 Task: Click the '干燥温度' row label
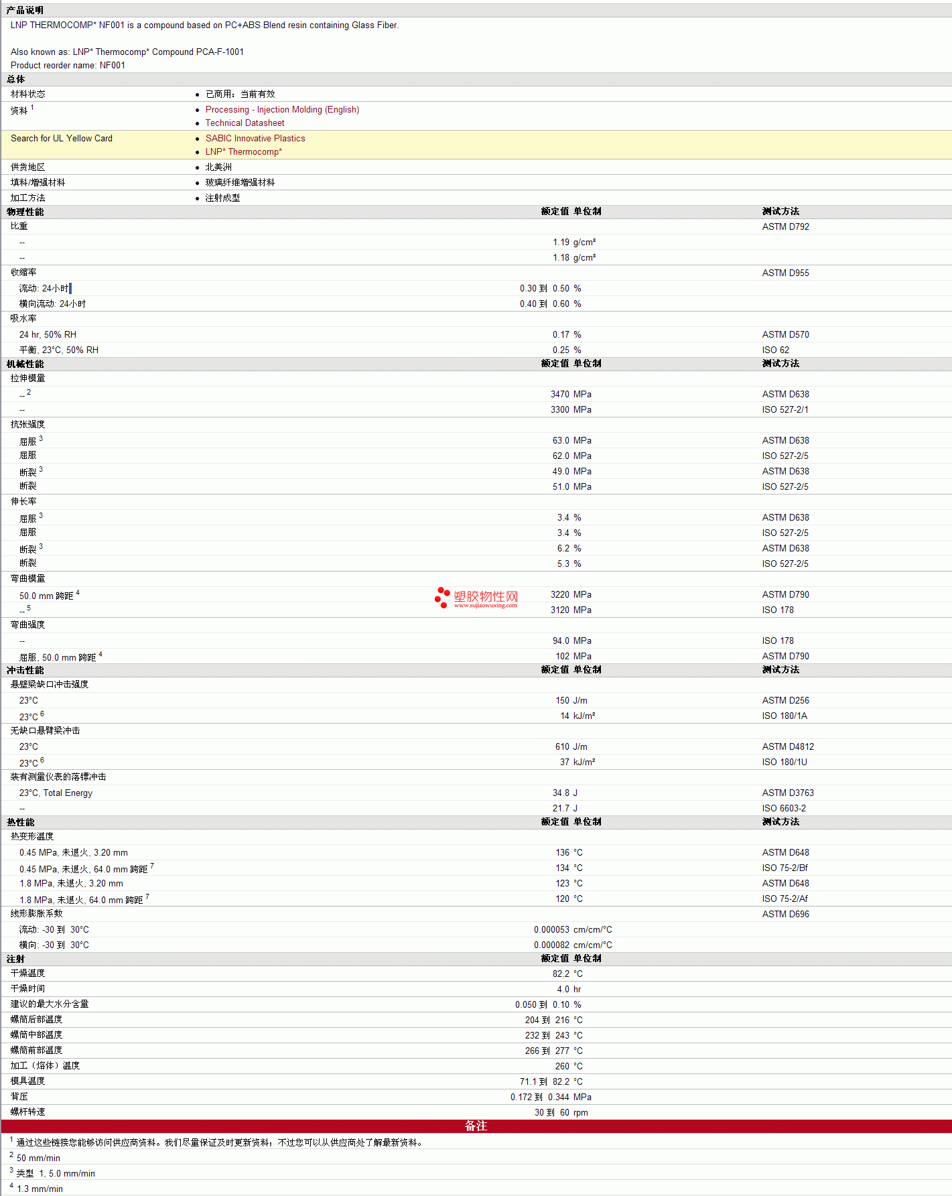coord(28,974)
